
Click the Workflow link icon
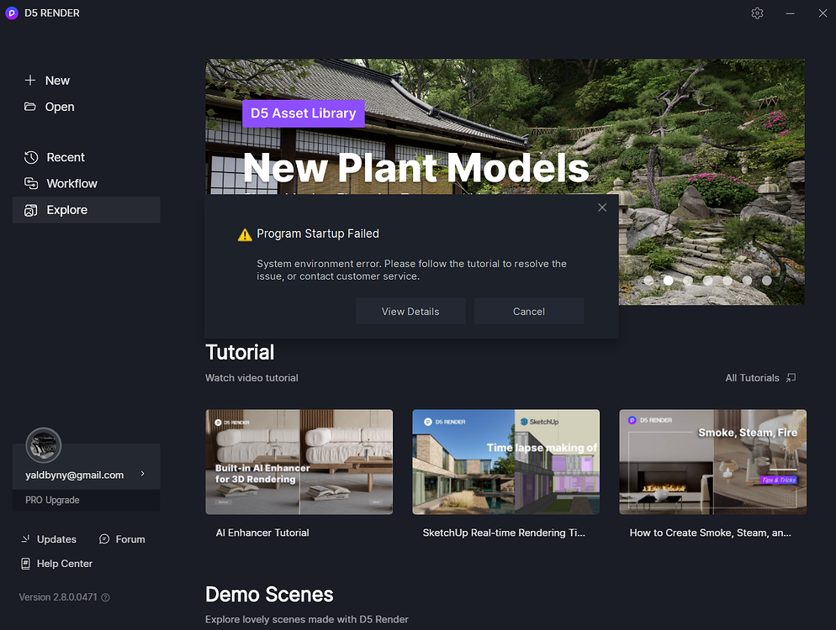(31, 183)
